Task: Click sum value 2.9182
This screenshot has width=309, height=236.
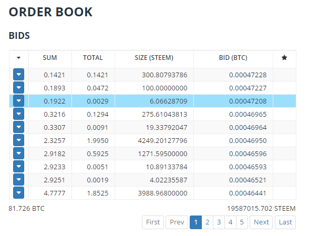Action: (55, 154)
